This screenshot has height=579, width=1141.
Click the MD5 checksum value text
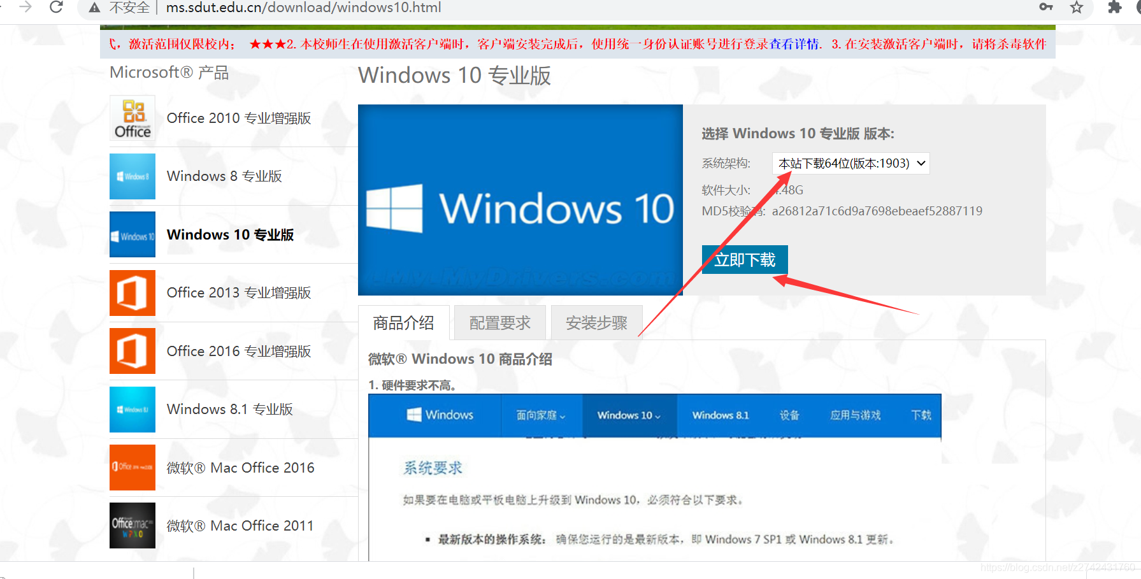click(x=877, y=211)
